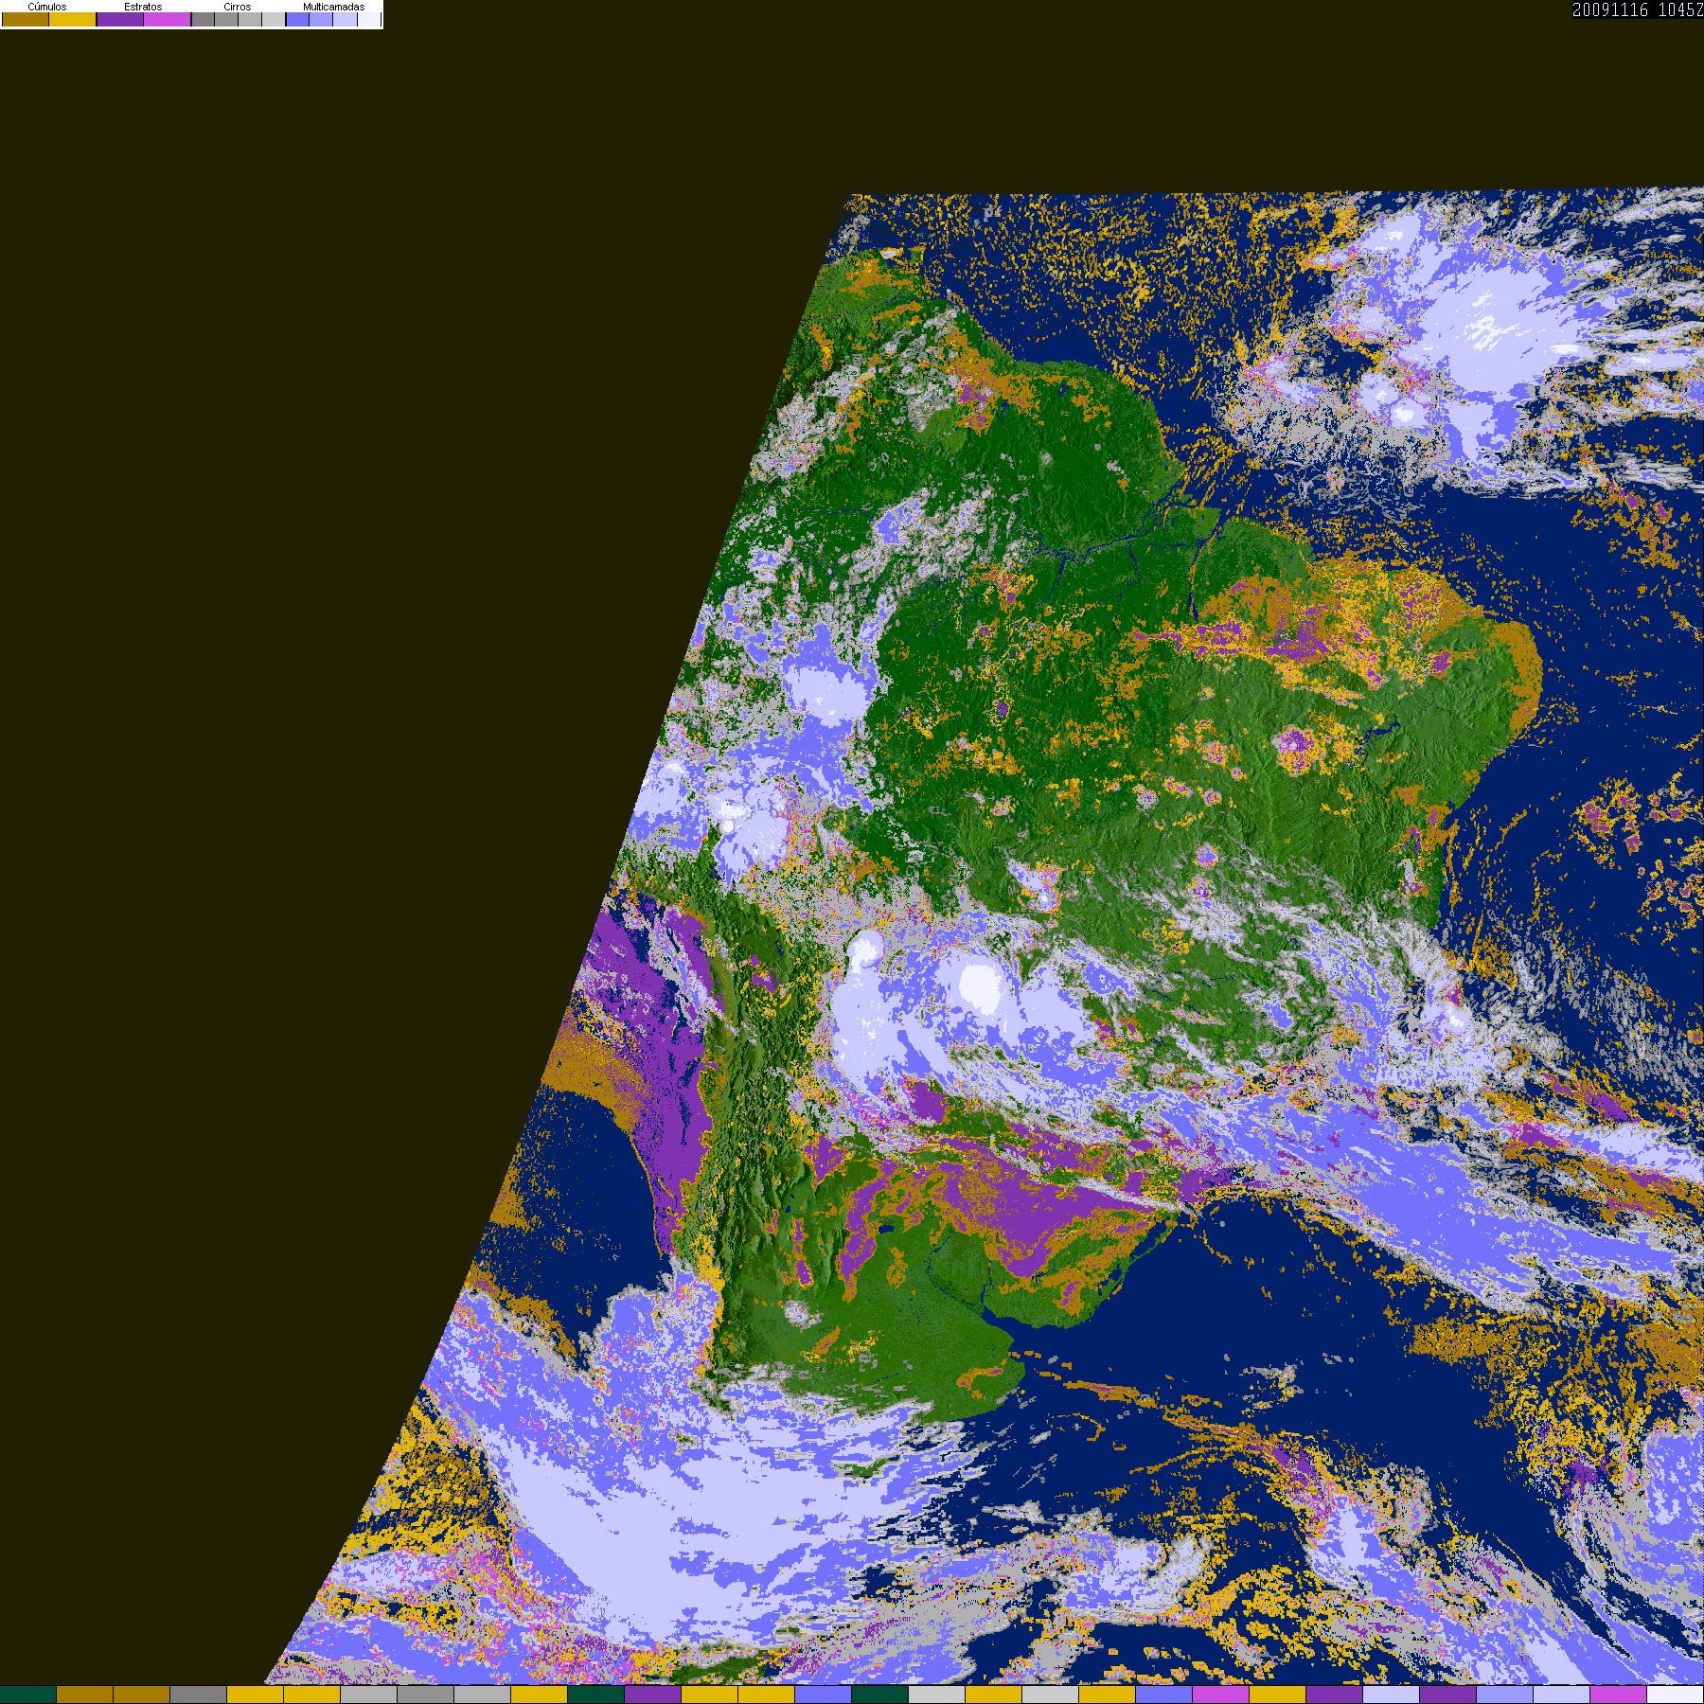This screenshot has width=1704, height=1704.
Task: Pick the darkest gray Cirros legend swatch
Action: 203,19
